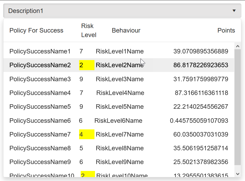Click the Points column header
Viewport: 245px width, 181px height.
pyautogui.click(x=226, y=30)
